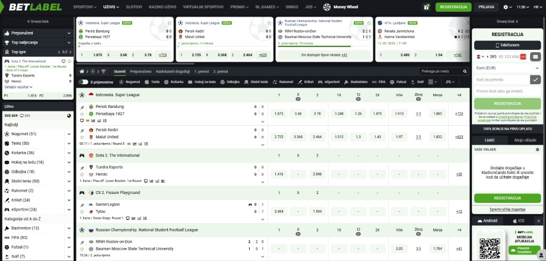Favorite the Persebaya 1927 match star
The height and width of the screenshot is (261, 546).
point(82,114)
